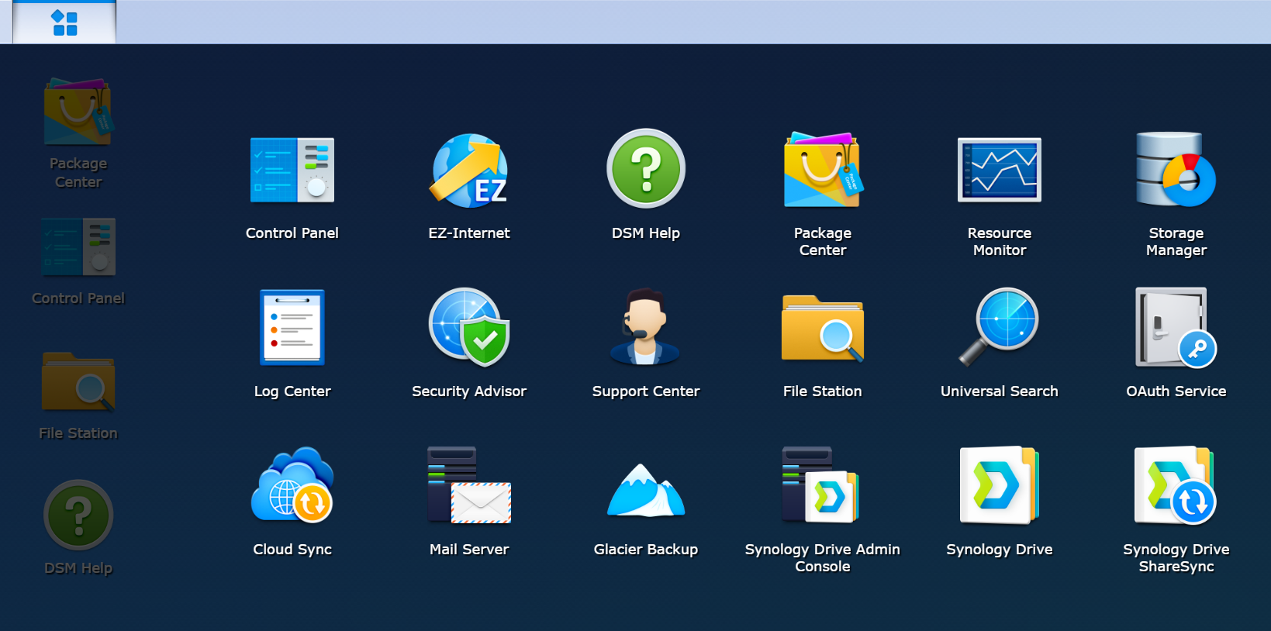Launch Security Advisor
Screen dimensions: 1271x631
[469, 327]
